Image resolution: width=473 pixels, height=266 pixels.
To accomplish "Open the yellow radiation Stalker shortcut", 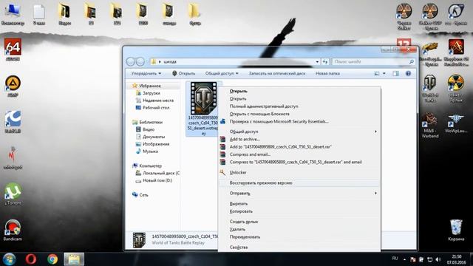I will pyautogui.click(x=456, y=88).
